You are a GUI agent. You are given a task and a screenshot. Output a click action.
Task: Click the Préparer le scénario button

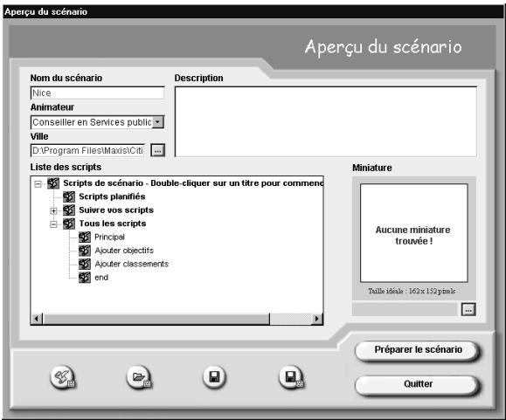pos(418,350)
